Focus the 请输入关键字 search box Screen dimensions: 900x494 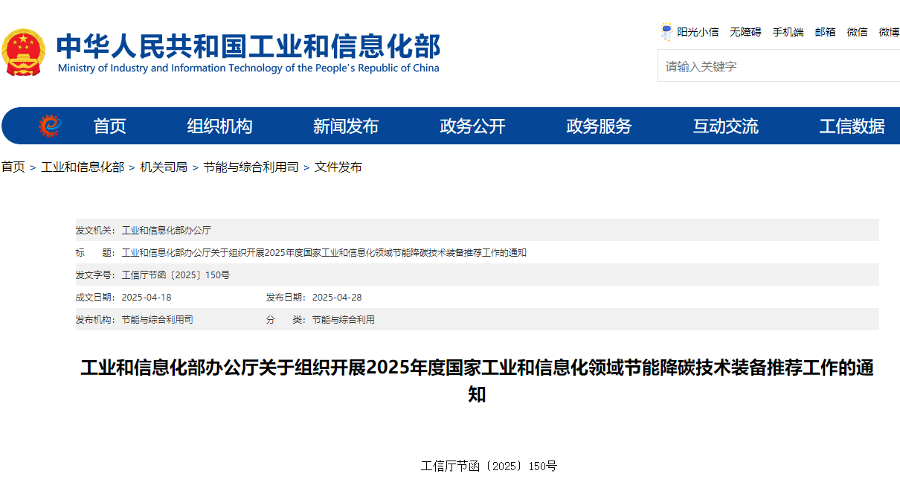779,66
